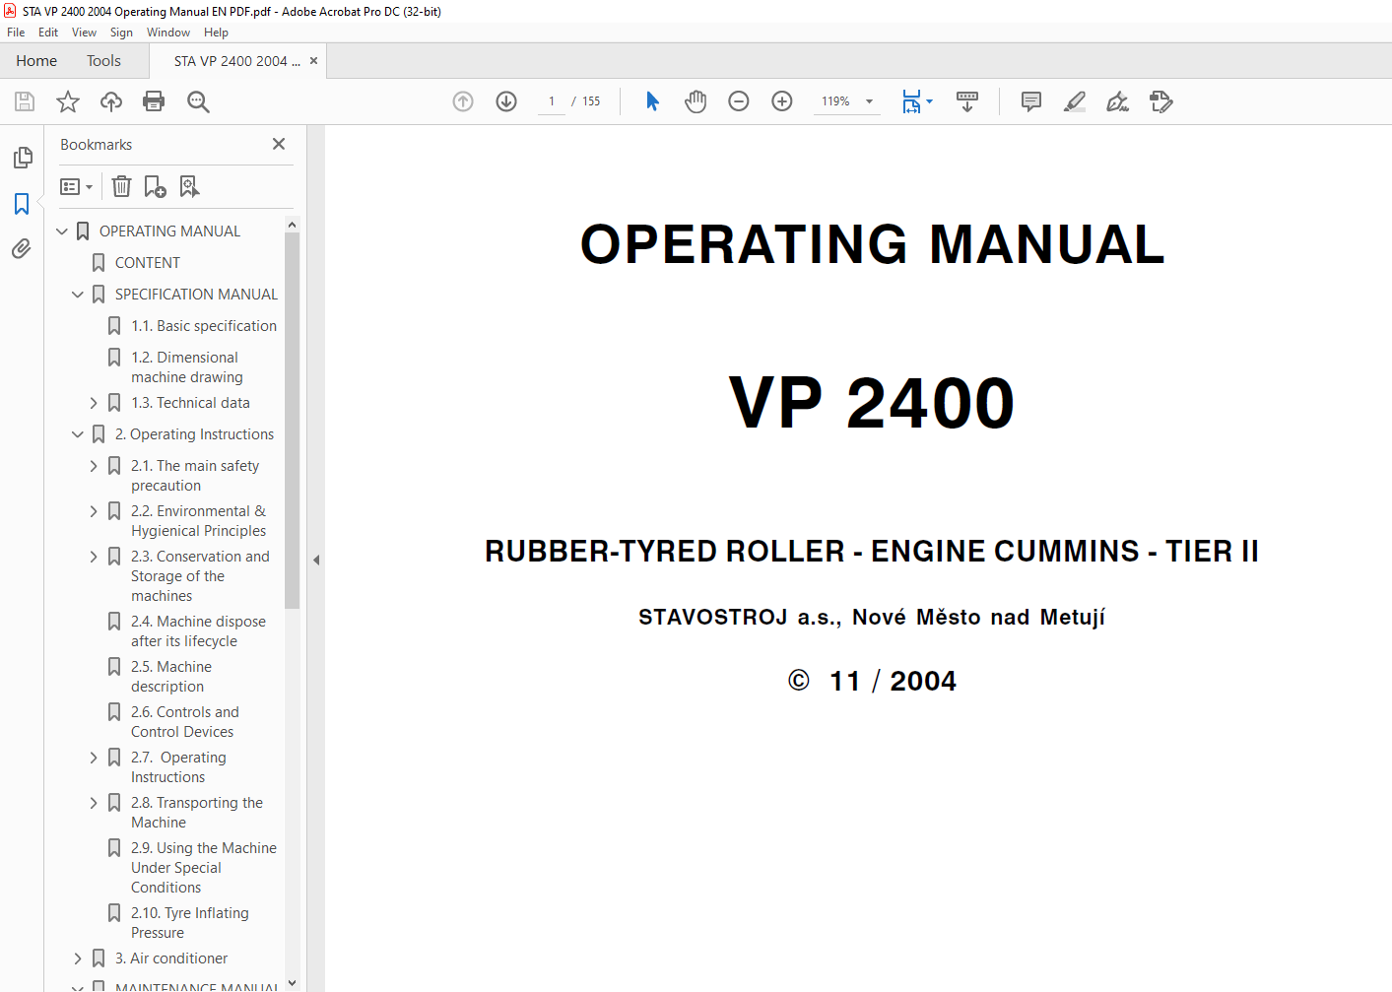Go to 2.4. Machine dispose after lifecycle
This screenshot has width=1392, height=992.
click(x=198, y=631)
